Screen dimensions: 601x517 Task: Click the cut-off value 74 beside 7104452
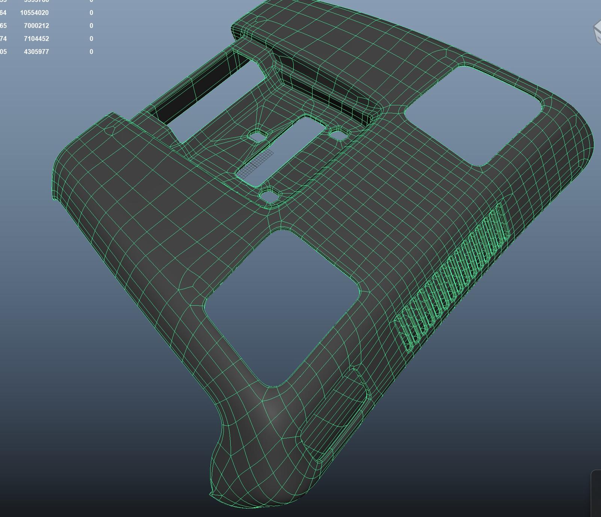pyautogui.click(x=3, y=39)
